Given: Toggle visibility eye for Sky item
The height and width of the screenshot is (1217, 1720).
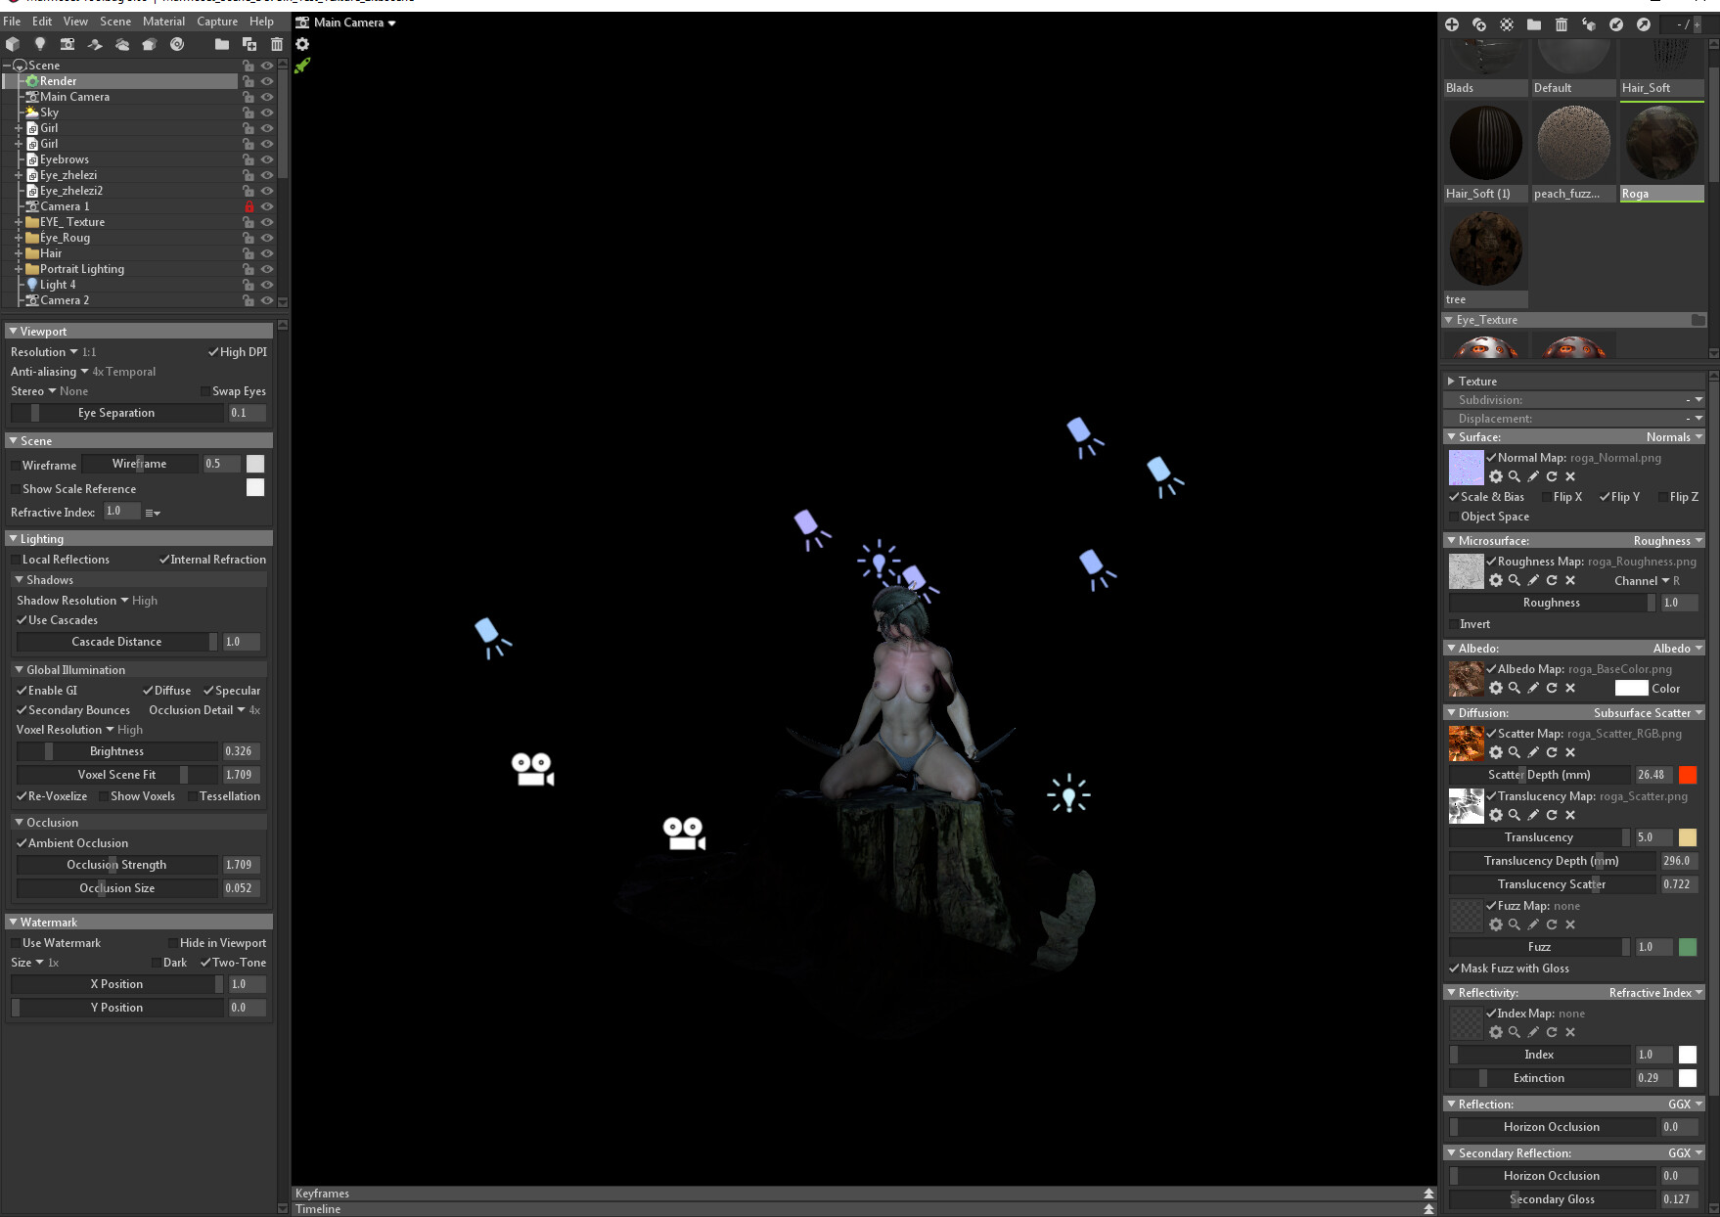Looking at the screenshot, I should (266, 113).
